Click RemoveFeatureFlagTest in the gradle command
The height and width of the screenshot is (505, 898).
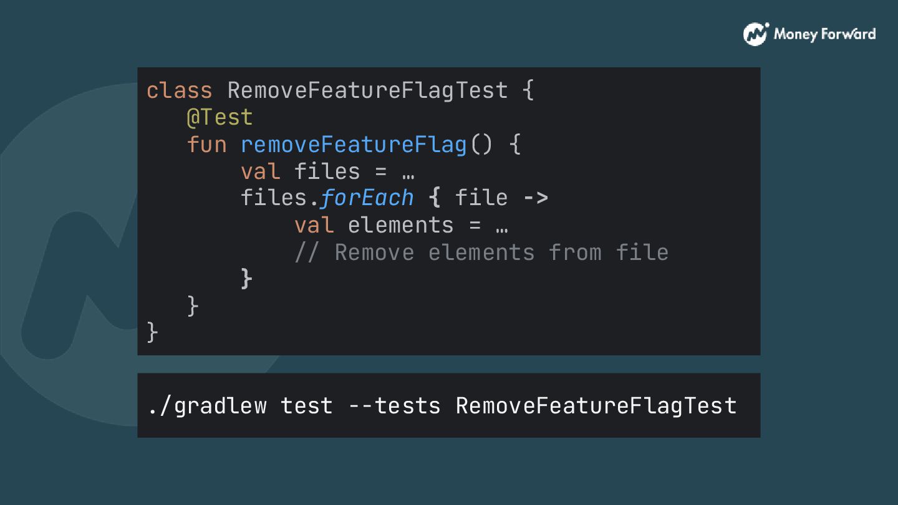596,406
